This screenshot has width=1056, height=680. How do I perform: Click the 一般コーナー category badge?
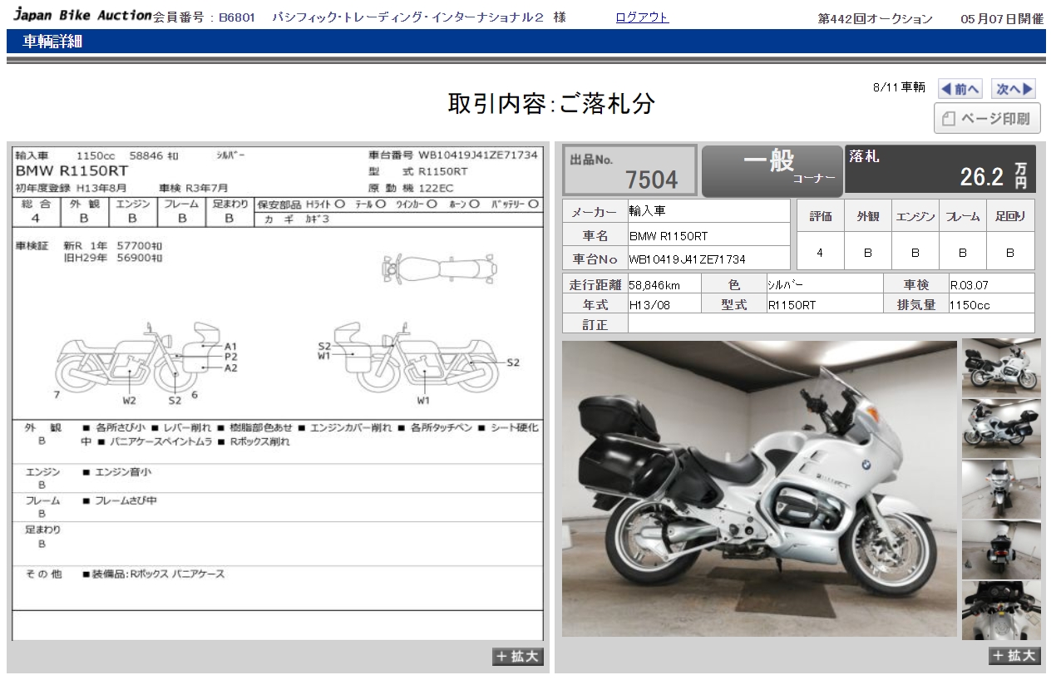click(772, 171)
